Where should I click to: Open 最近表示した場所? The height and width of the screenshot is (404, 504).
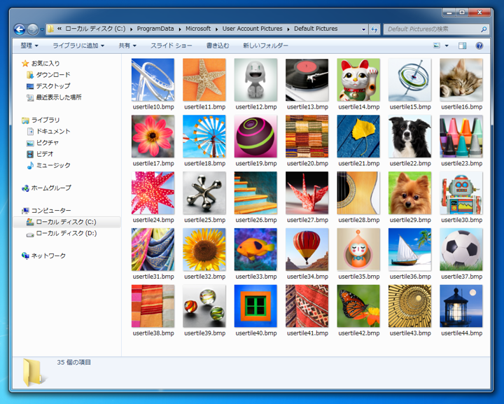coord(54,97)
